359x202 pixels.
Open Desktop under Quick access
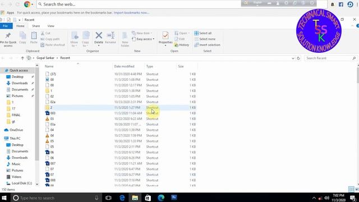17,77
